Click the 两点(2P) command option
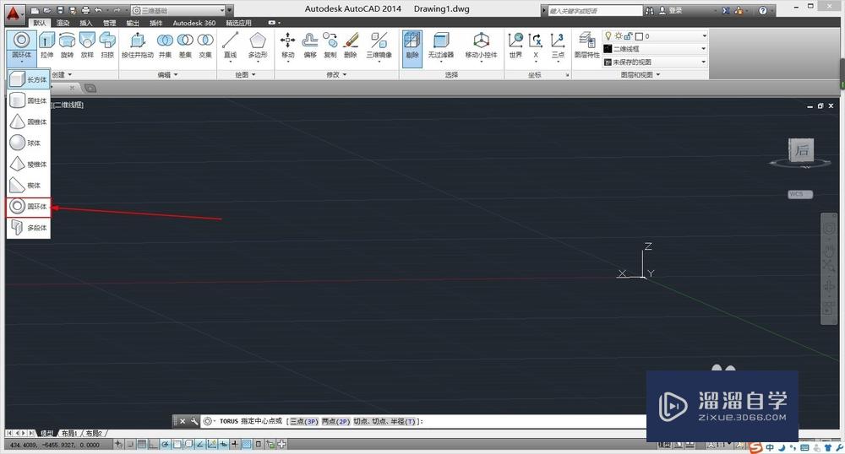845x454 pixels. [336, 422]
